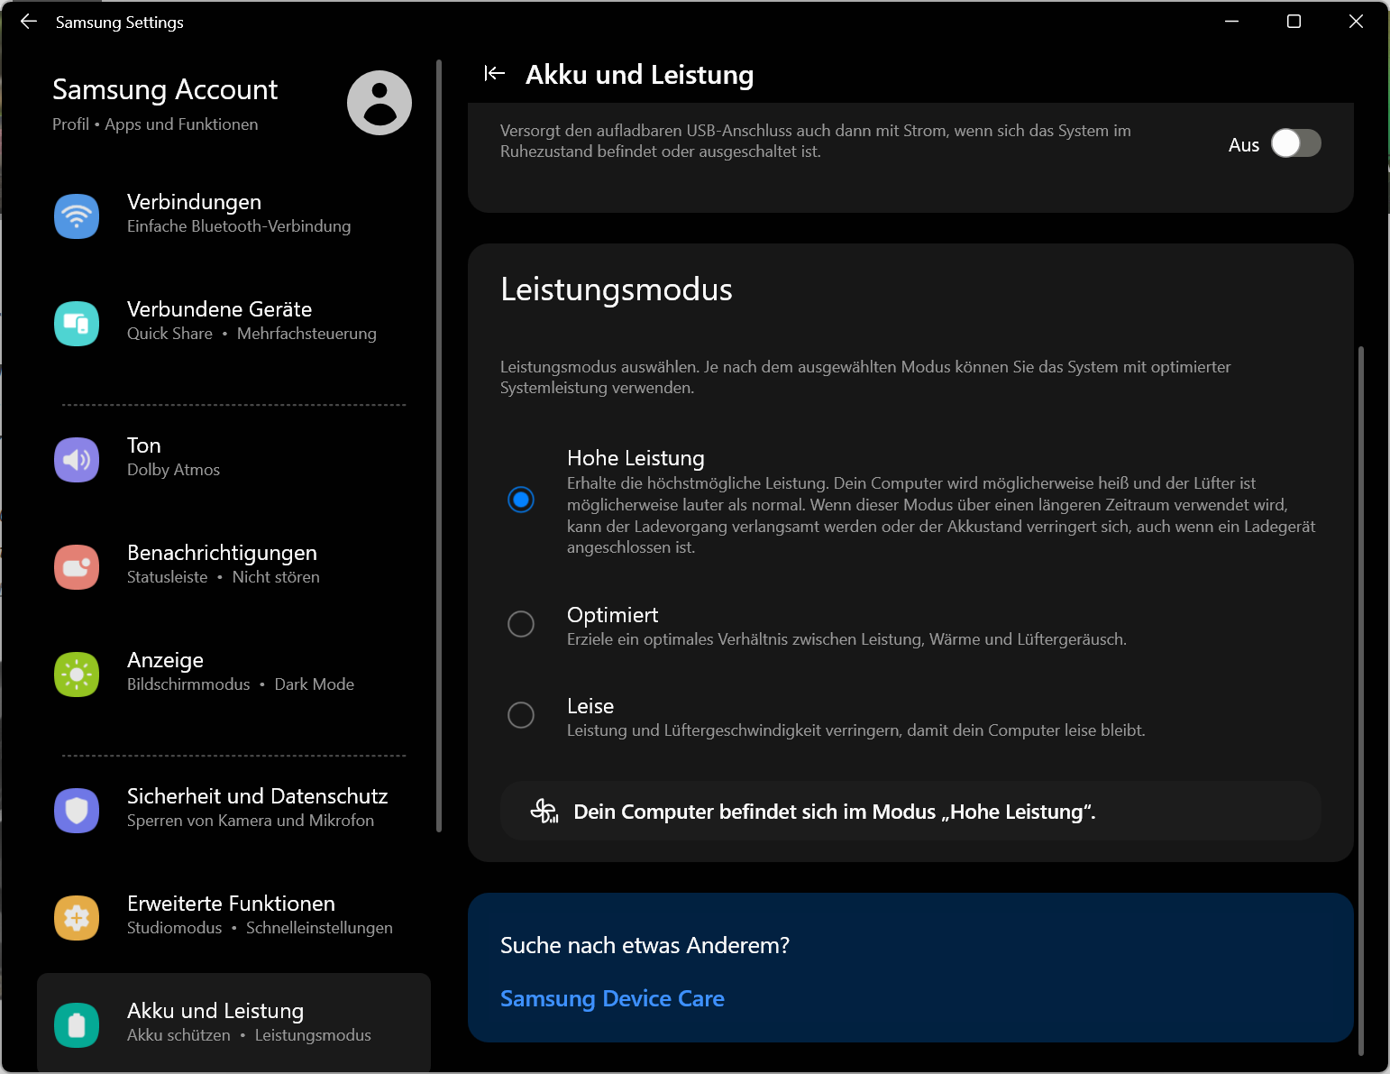Click the 'Optimiert' option title
Image resolution: width=1390 pixels, height=1074 pixels.
[612, 615]
